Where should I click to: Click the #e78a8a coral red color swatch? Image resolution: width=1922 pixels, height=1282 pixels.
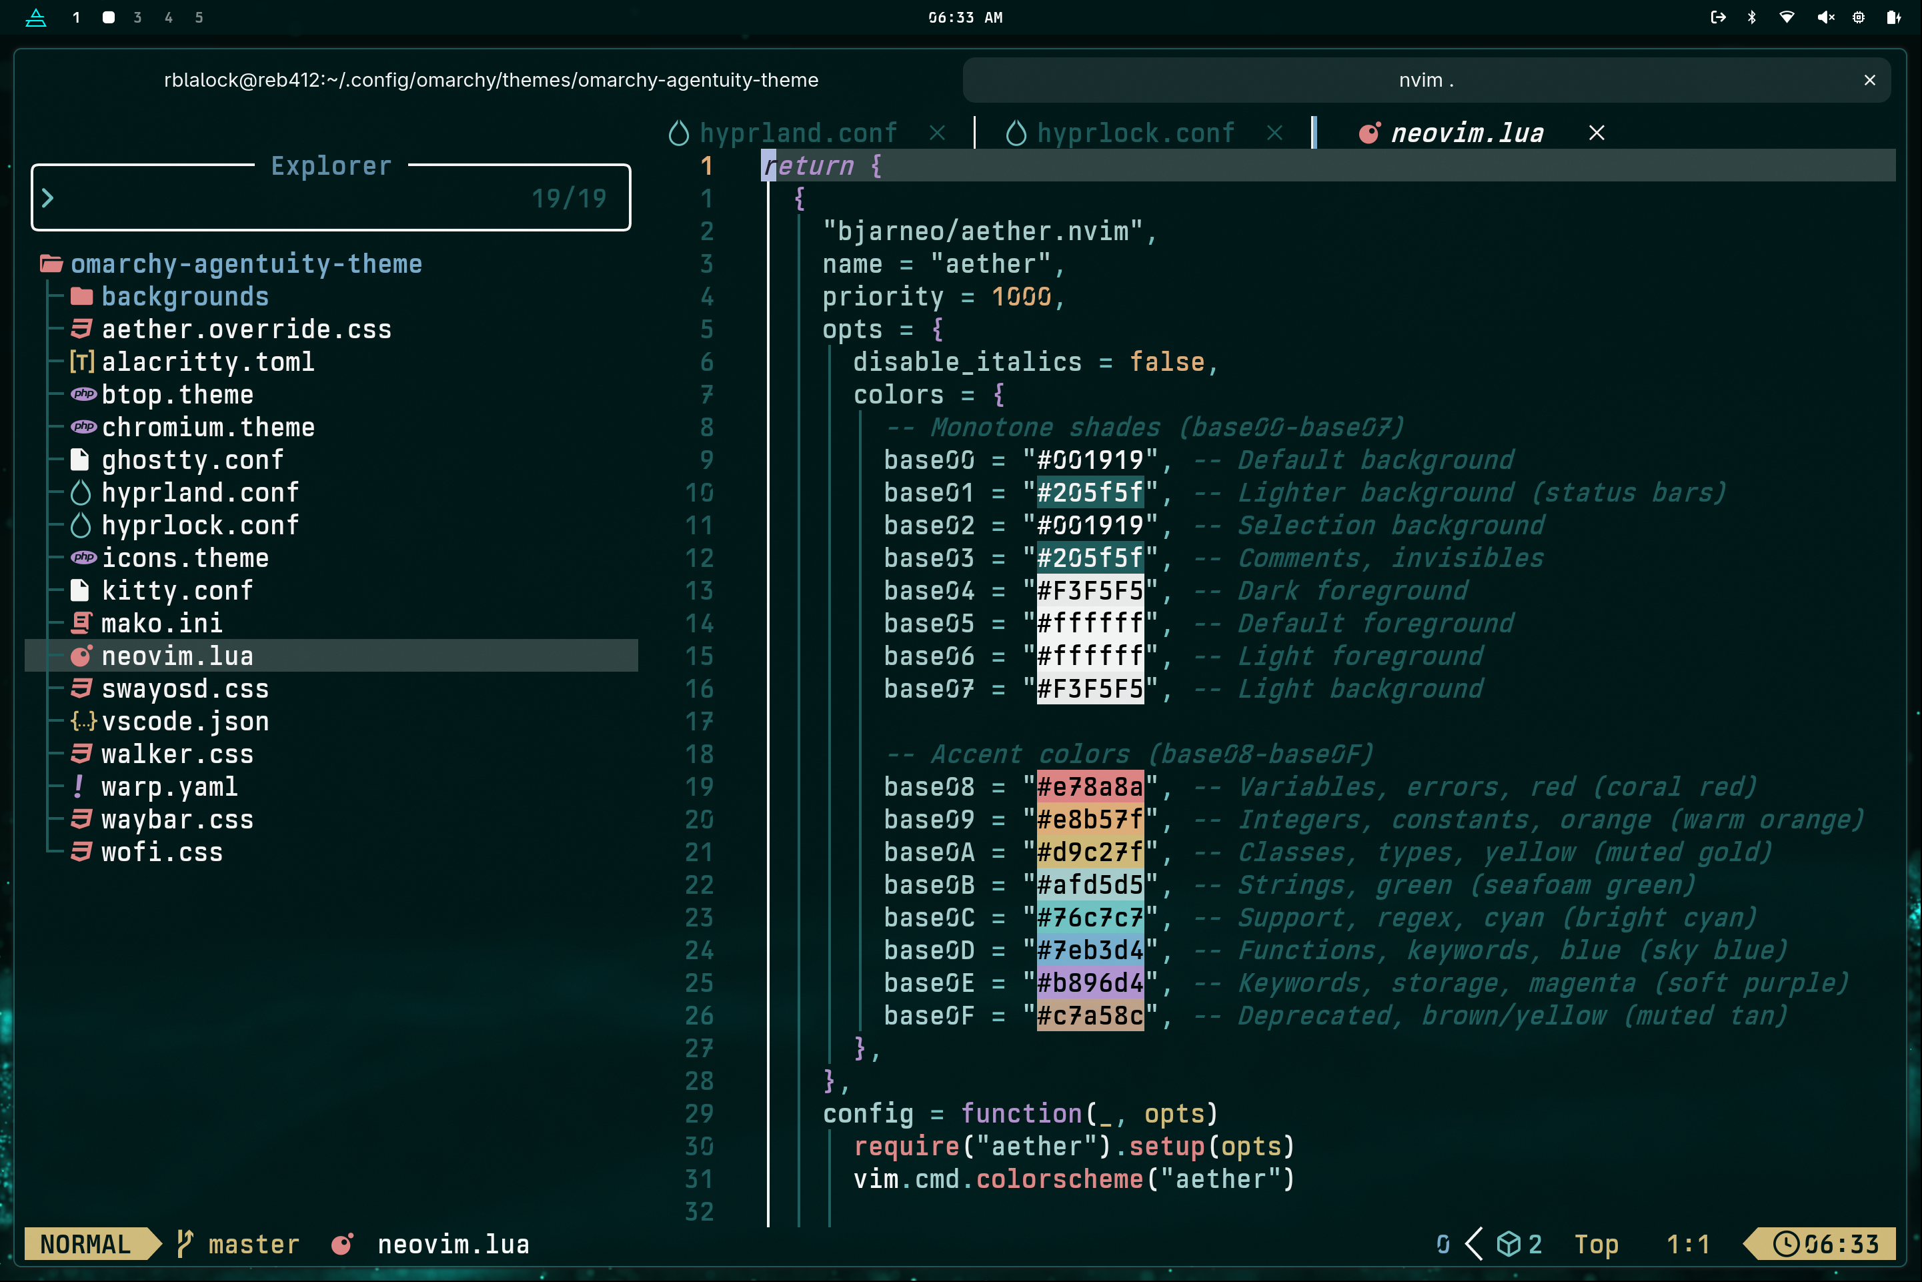pyautogui.click(x=1089, y=786)
